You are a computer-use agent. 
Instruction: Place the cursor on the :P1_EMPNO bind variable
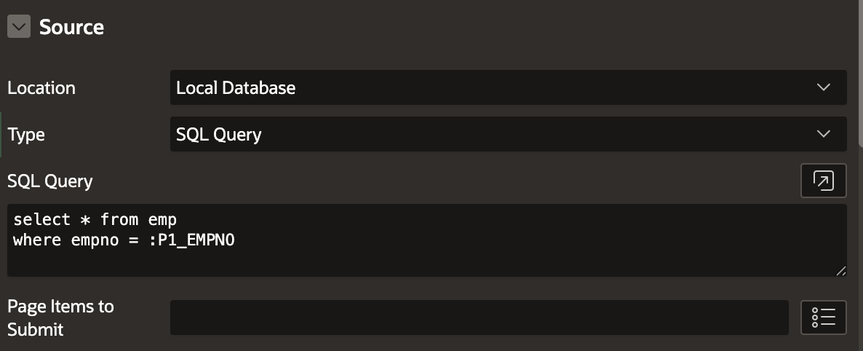192,240
